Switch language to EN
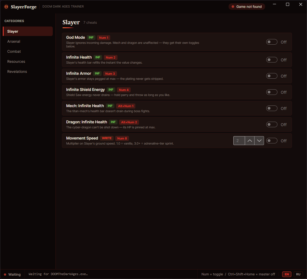Screen dimensions: 307x279 coord(287,274)
